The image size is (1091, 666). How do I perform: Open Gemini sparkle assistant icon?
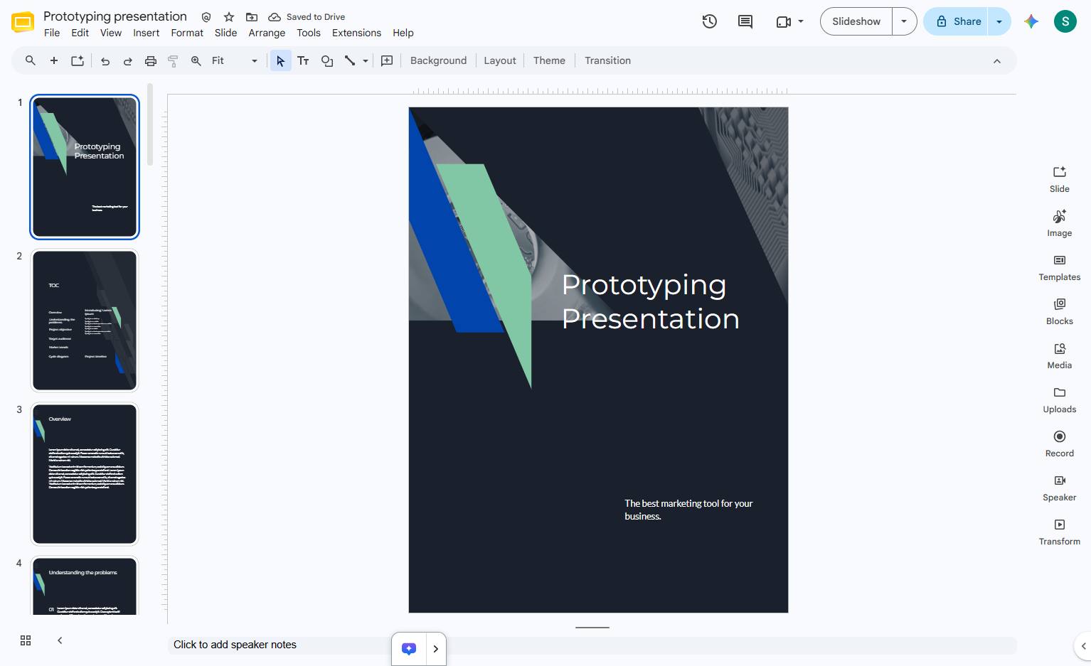pyautogui.click(x=1031, y=21)
